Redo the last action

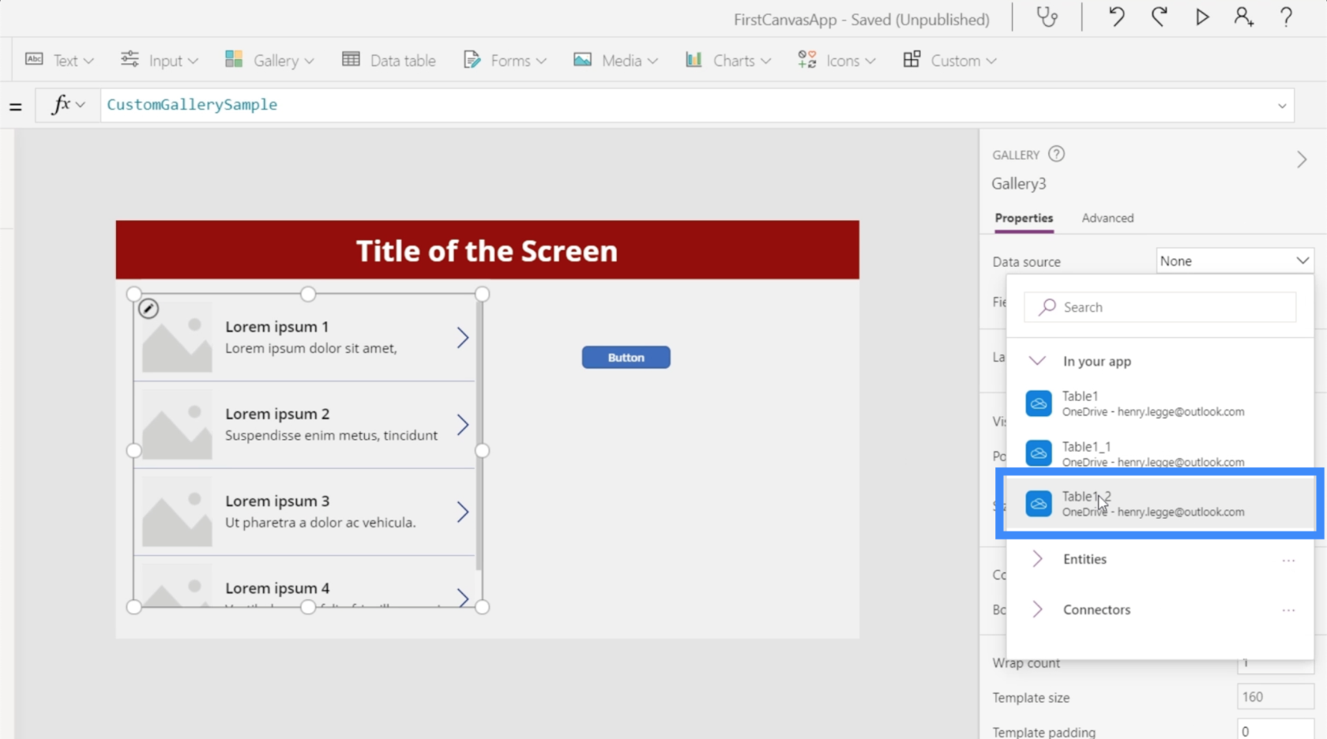tap(1159, 17)
